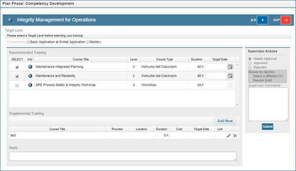Focus the Supervisor Comments text area

point(268,104)
